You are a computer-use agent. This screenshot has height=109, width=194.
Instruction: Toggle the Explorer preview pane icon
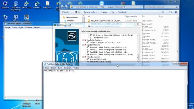[170, 12]
